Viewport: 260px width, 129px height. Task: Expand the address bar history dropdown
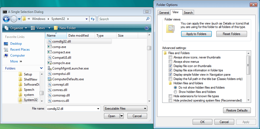(86, 19)
